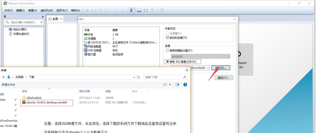Viewport: 316px width, 133px height.
Task: Click the 新建文件夹 button
Action: (8, 85)
